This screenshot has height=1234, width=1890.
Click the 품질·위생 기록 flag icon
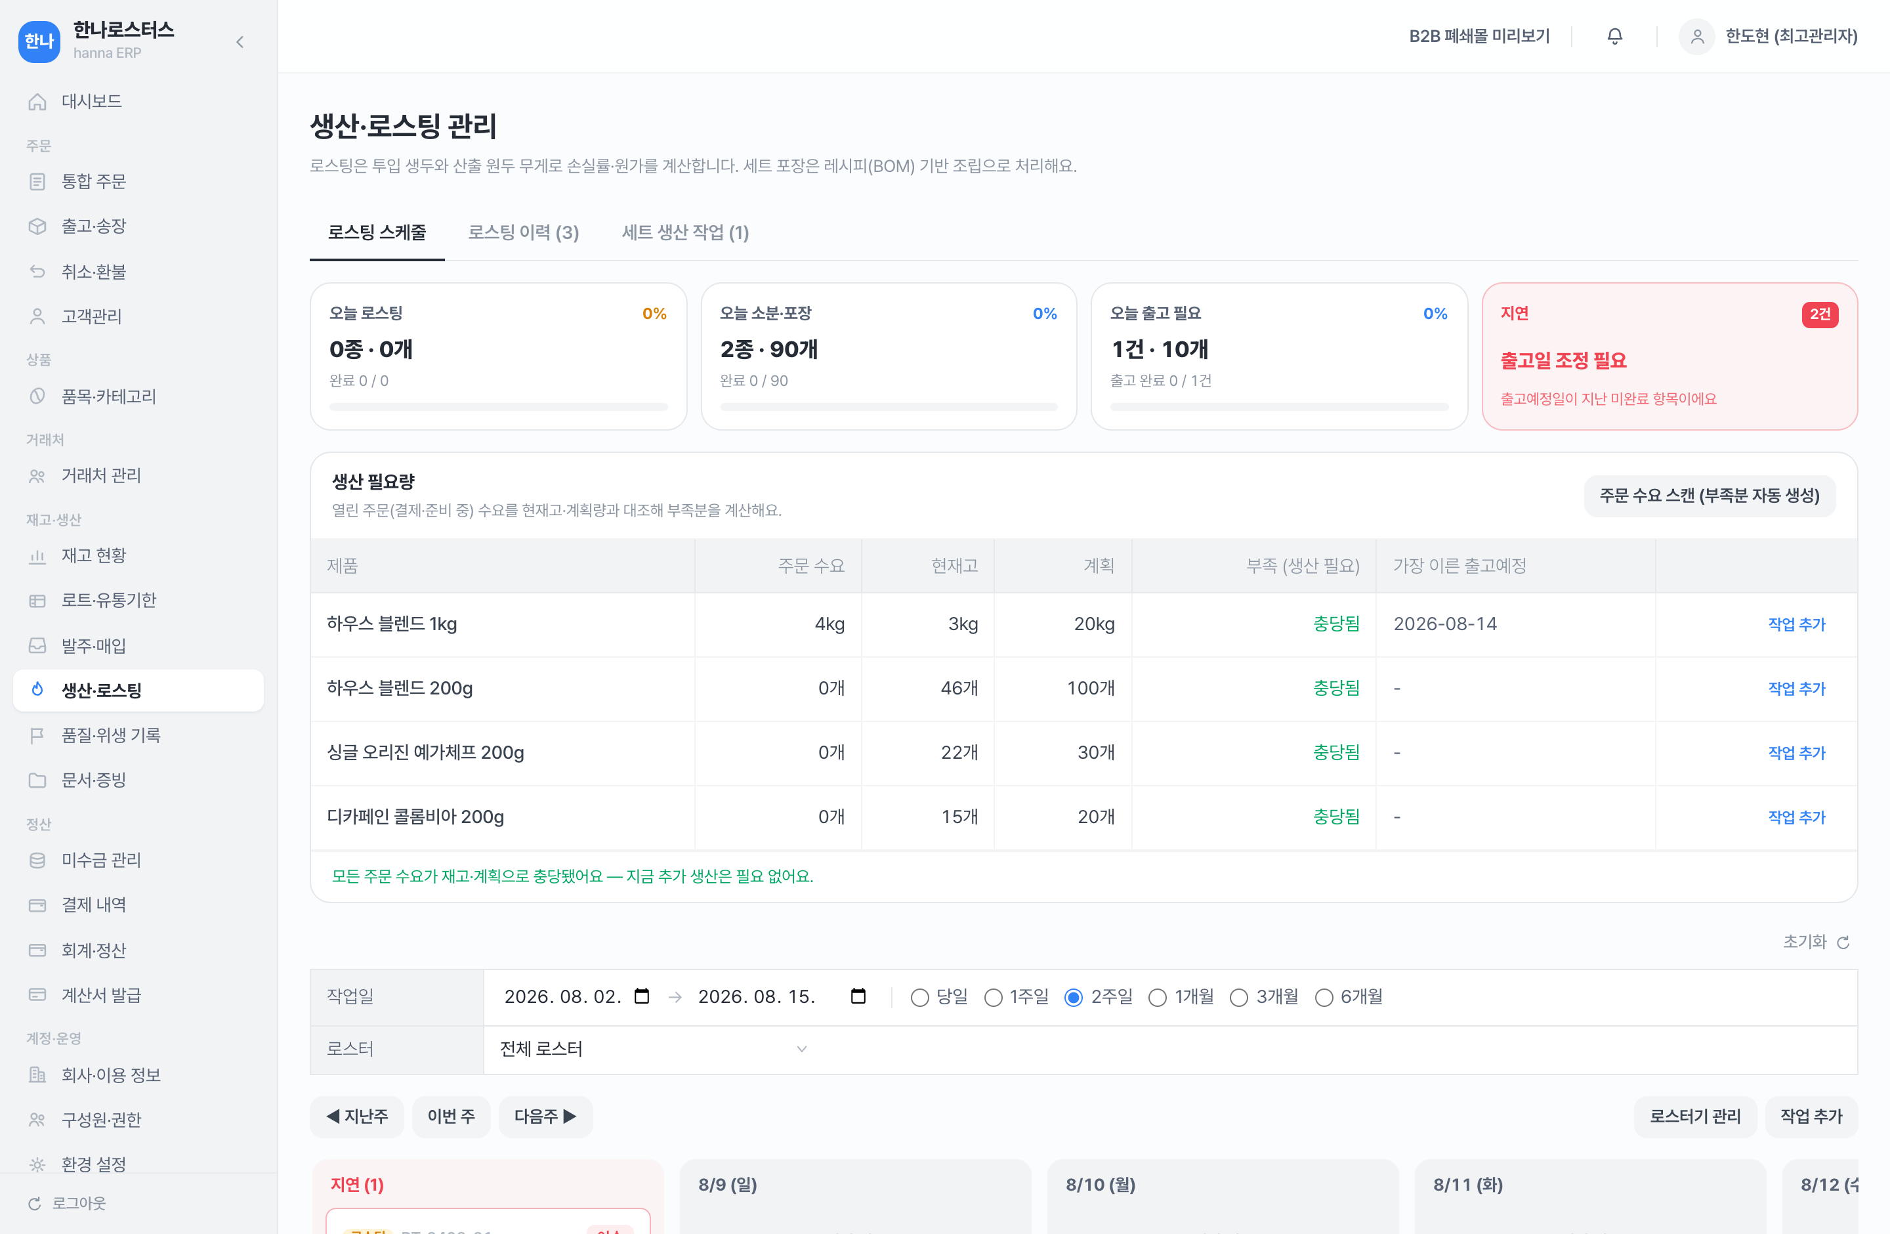point(37,735)
